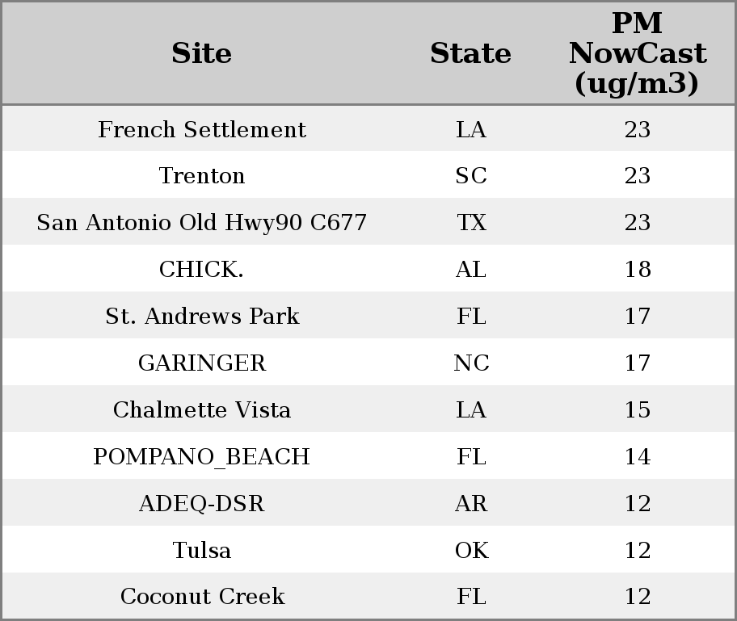
Task: Click the Site column header
Action: [x=202, y=53]
